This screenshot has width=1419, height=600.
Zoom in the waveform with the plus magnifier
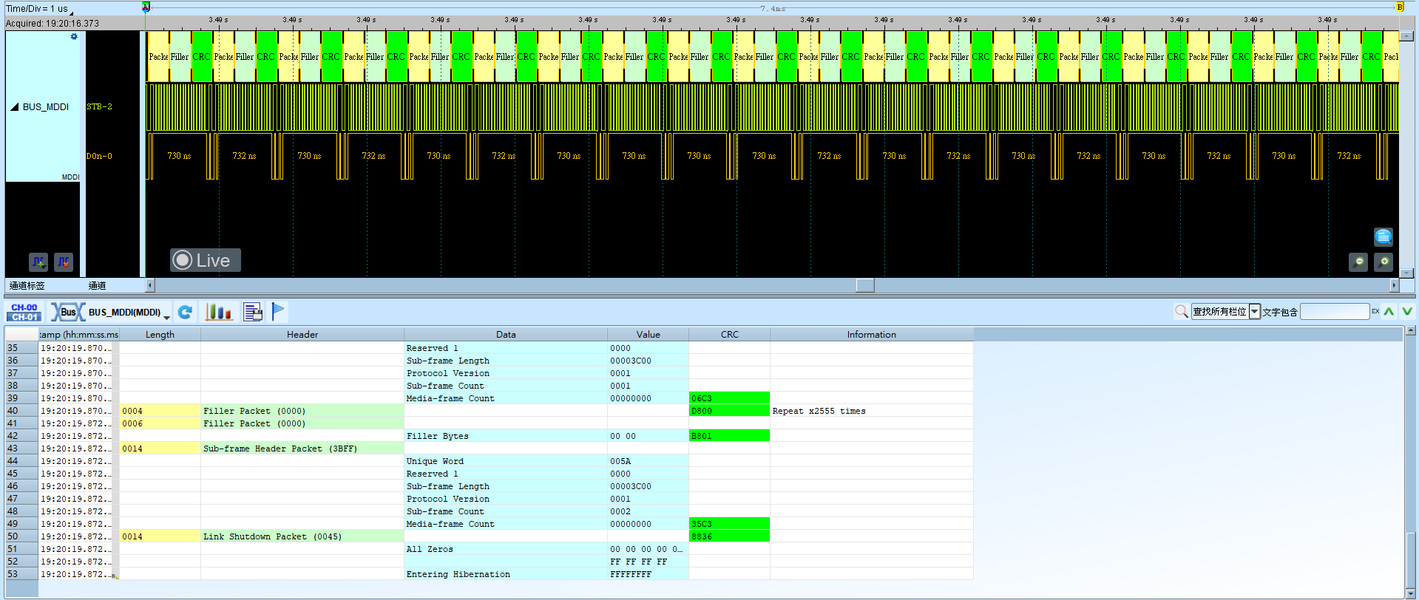click(1384, 262)
